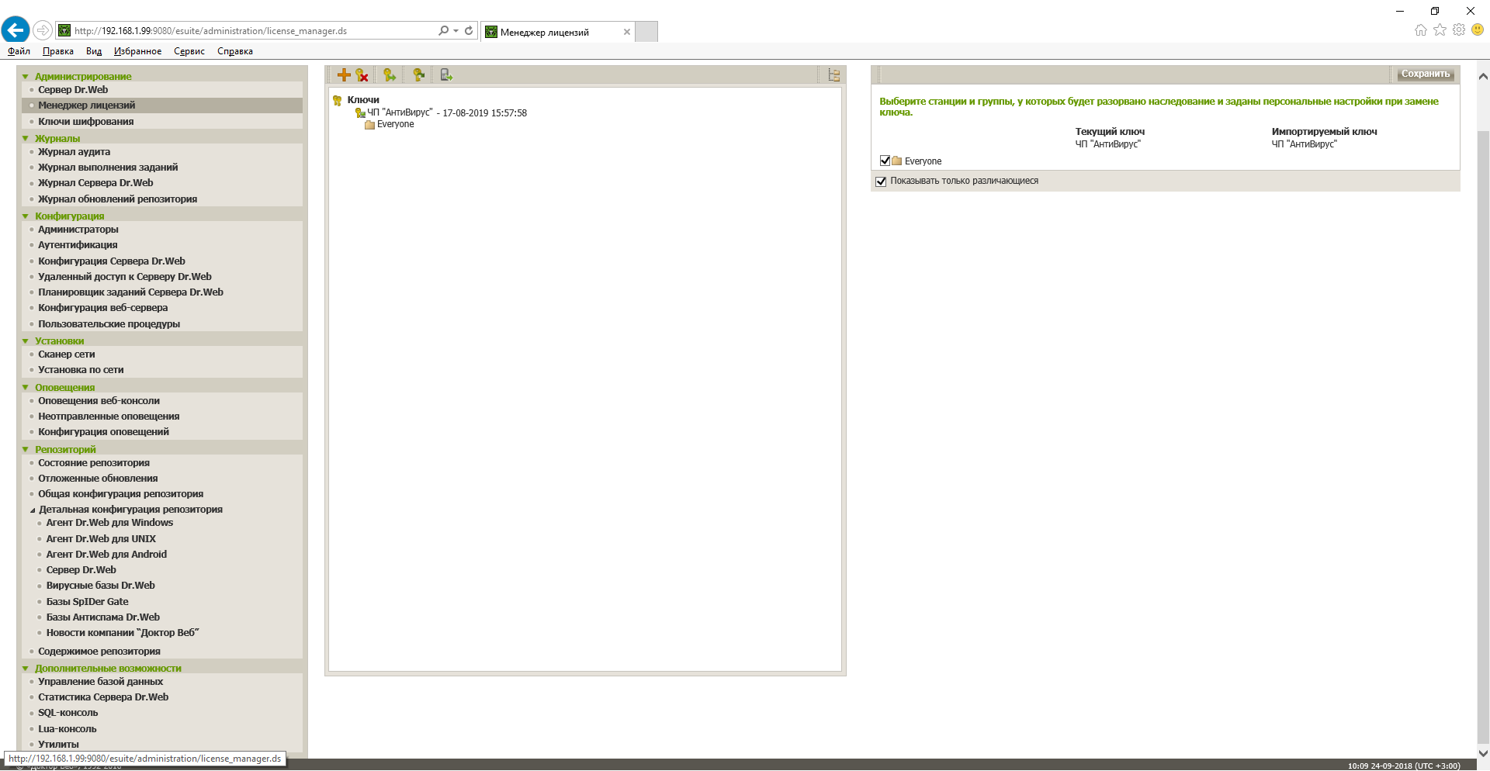Screen dimensions: 1490x771
Task: Open Администраторы page
Action: 78,230
